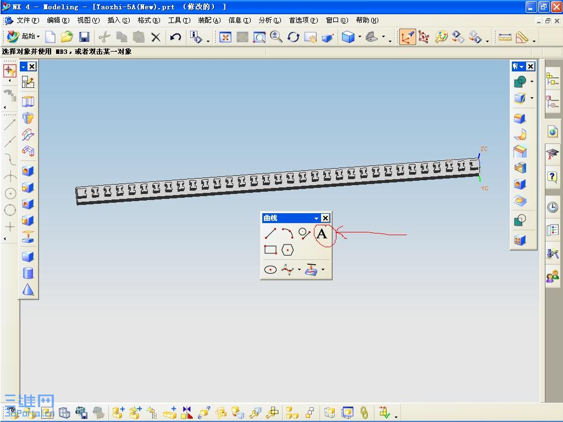This screenshot has height=422, width=563.
Task: Select the Line tool in the 曲线 toolbar
Action: tap(271, 234)
